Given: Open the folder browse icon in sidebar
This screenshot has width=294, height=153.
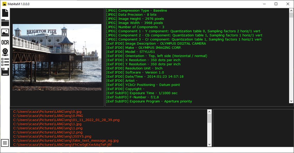Looking at the screenshot, I should click(5, 22).
